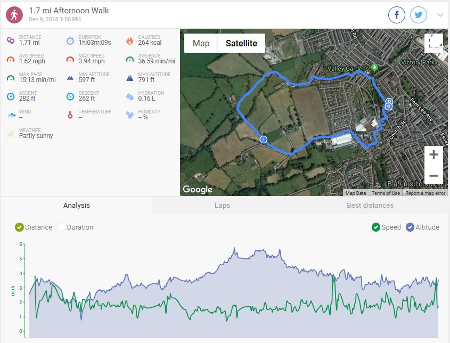Select the Duration axis option
Viewport: 450px width, 343px height.
click(61, 227)
